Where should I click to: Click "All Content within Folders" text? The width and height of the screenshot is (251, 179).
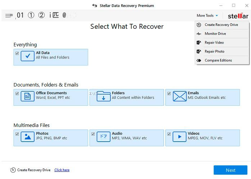tap(133, 97)
